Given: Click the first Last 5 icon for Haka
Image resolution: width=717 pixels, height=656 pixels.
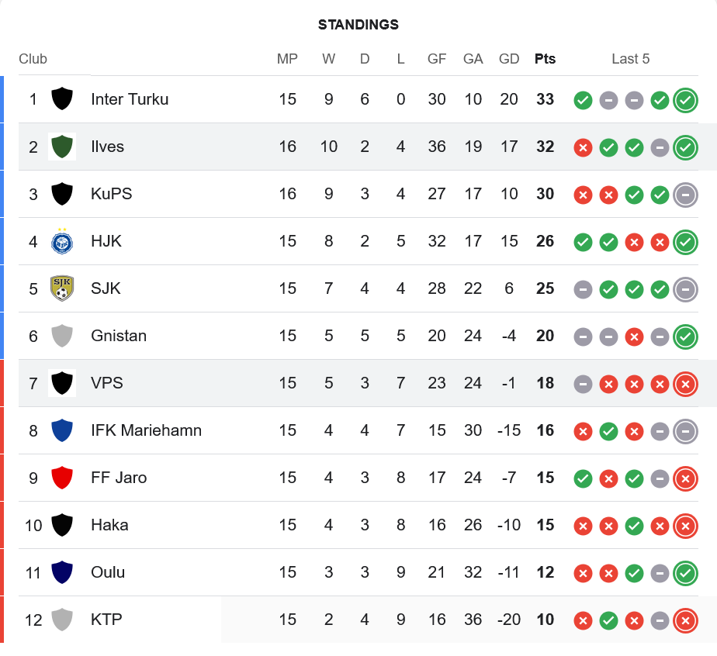Looking at the screenshot, I should click(583, 526).
